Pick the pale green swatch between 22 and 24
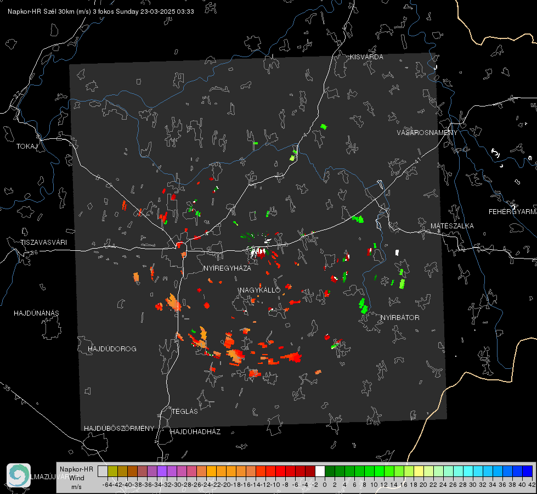Screen dimensions: 537x494 pyautogui.click(x=438, y=471)
